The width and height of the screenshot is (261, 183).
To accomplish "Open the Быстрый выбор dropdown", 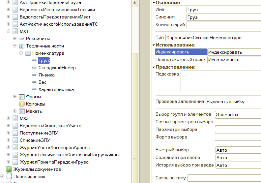I will pos(238,150).
